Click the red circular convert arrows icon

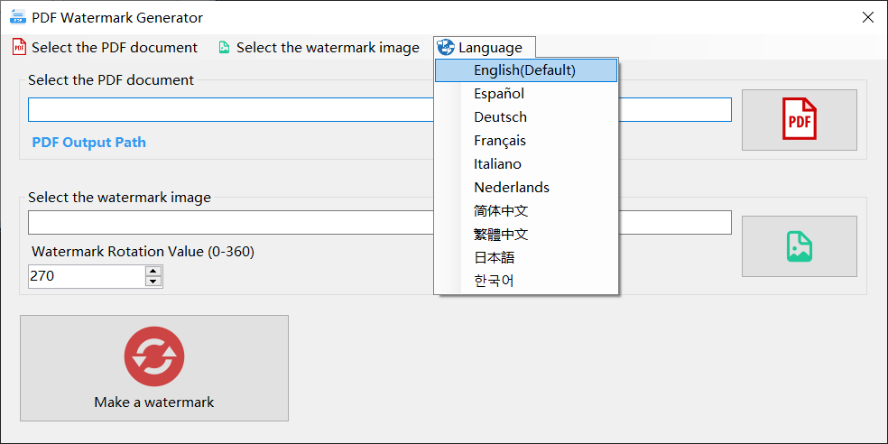(154, 356)
